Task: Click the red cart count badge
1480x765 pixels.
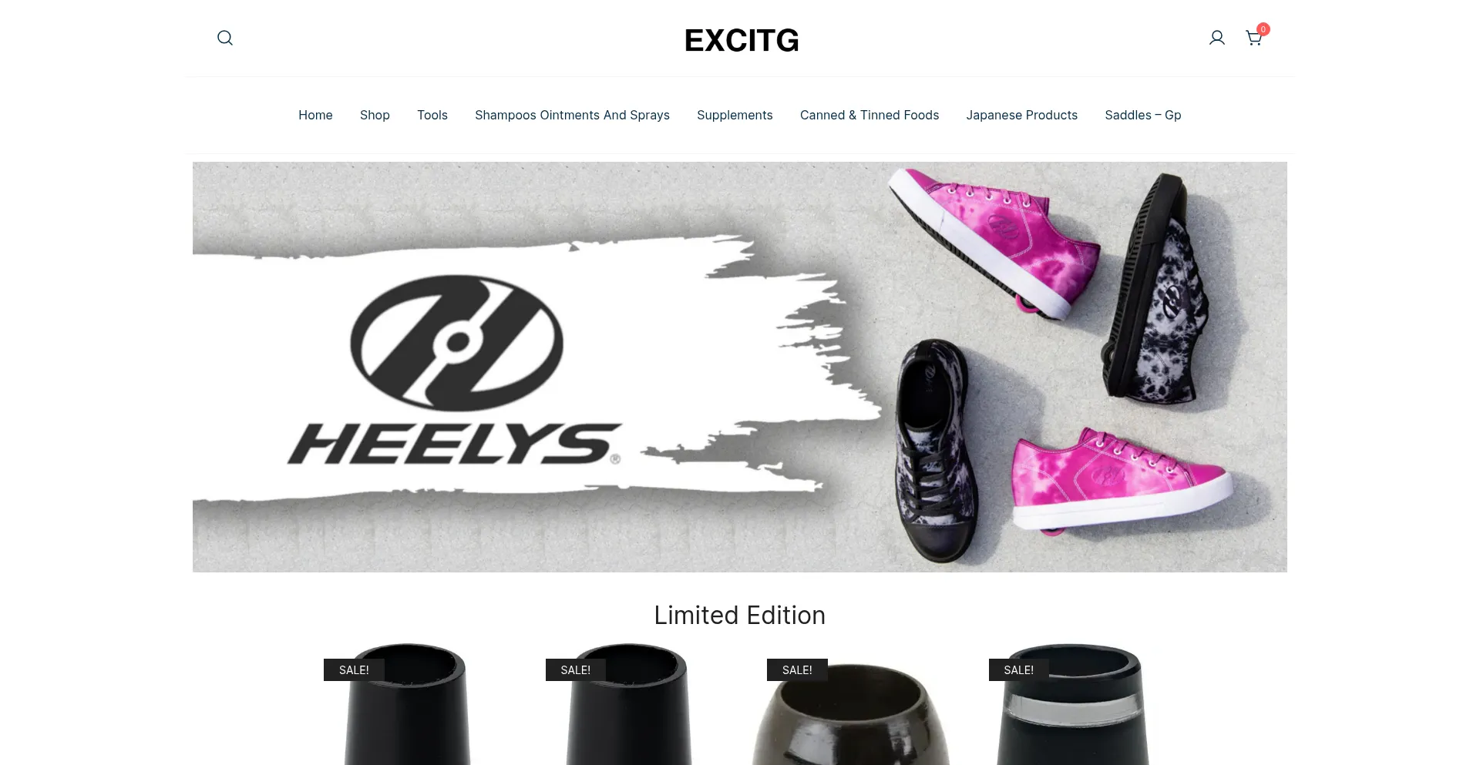Action: tap(1263, 29)
